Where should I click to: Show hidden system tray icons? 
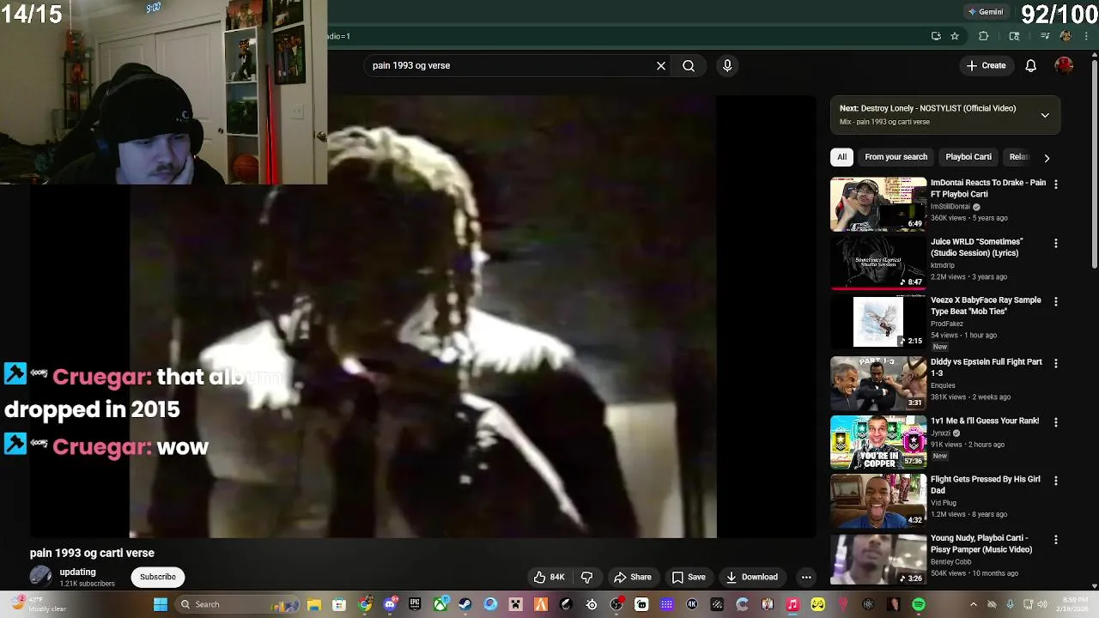pos(973,604)
